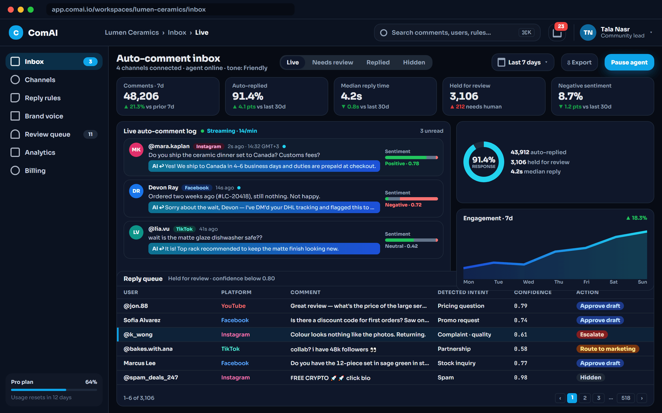Viewport: 662px width, 413px height.
Task: Switch to the Needs review filter
Action: [332, 62]
